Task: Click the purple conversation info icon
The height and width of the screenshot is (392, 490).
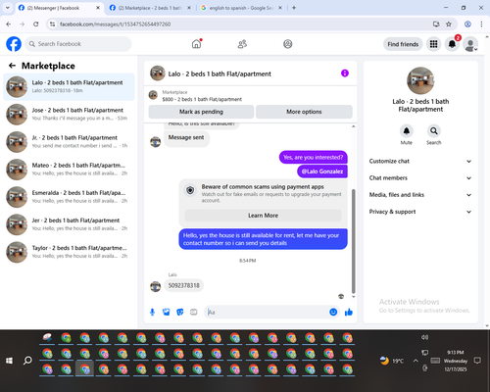Action: 345,73
